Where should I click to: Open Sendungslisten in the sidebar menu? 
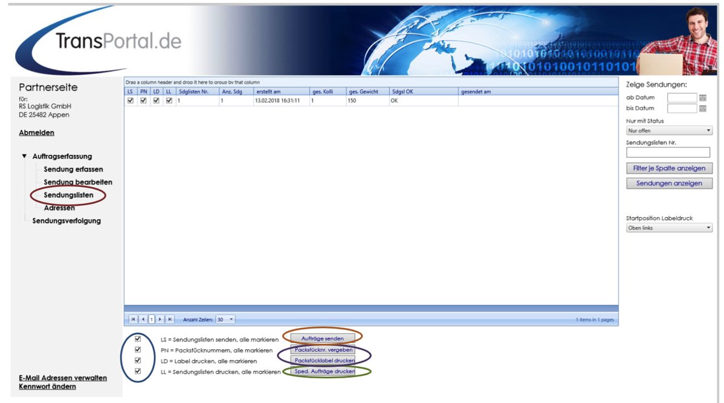pos(68,195)
